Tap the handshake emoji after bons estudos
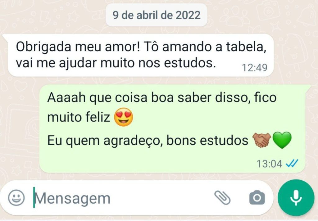Viewport: 318px width, 221px height. 261,140
